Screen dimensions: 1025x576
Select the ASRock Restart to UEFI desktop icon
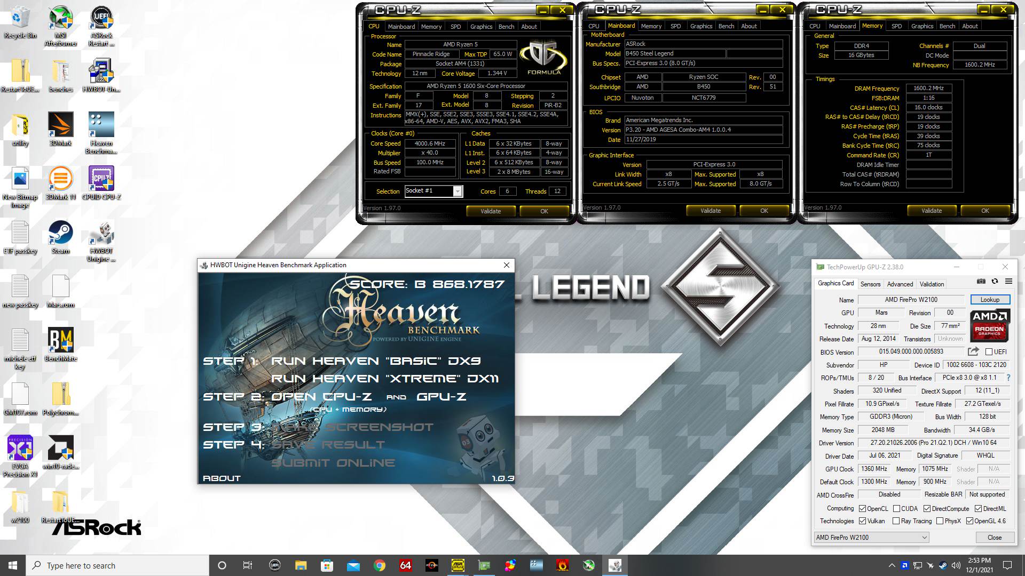tap(101, 26)
